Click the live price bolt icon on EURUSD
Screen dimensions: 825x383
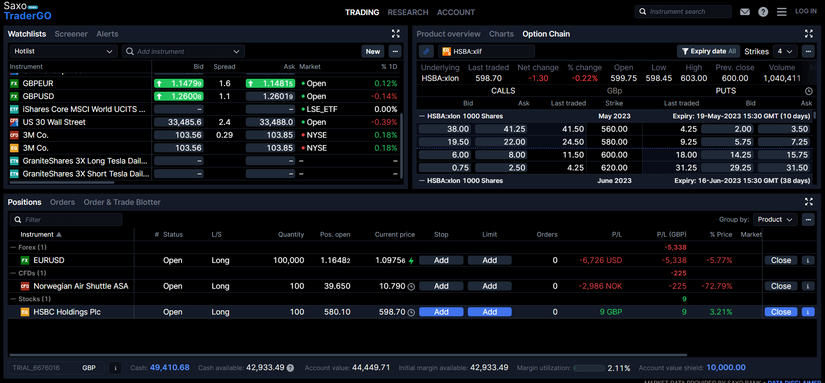[411, 261]
